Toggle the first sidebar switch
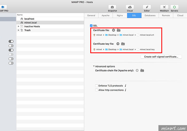This screenshot has height=131, width=187. coord(11,41)
